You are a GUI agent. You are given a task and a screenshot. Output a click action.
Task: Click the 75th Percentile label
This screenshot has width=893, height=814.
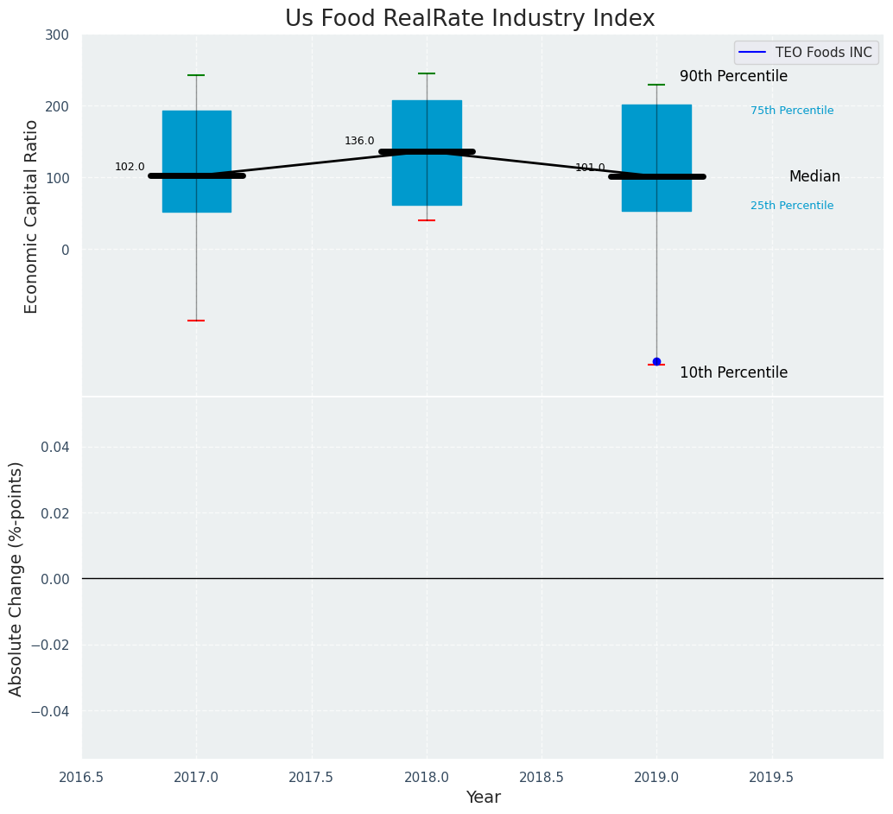pos(792,111)
